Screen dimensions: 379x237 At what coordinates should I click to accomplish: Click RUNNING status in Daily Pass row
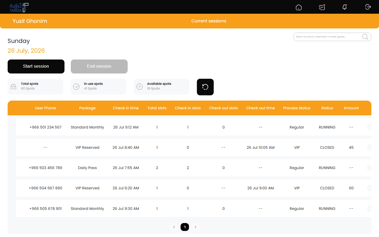[x=327, y=168]
